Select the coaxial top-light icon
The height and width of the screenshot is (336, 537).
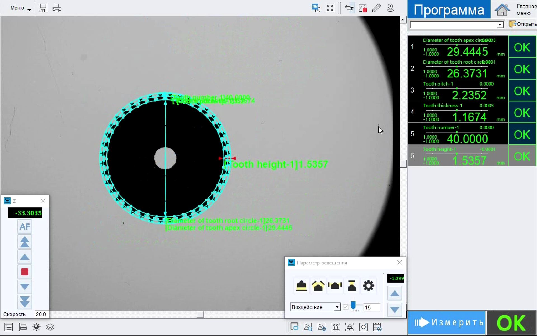[352, 286]
